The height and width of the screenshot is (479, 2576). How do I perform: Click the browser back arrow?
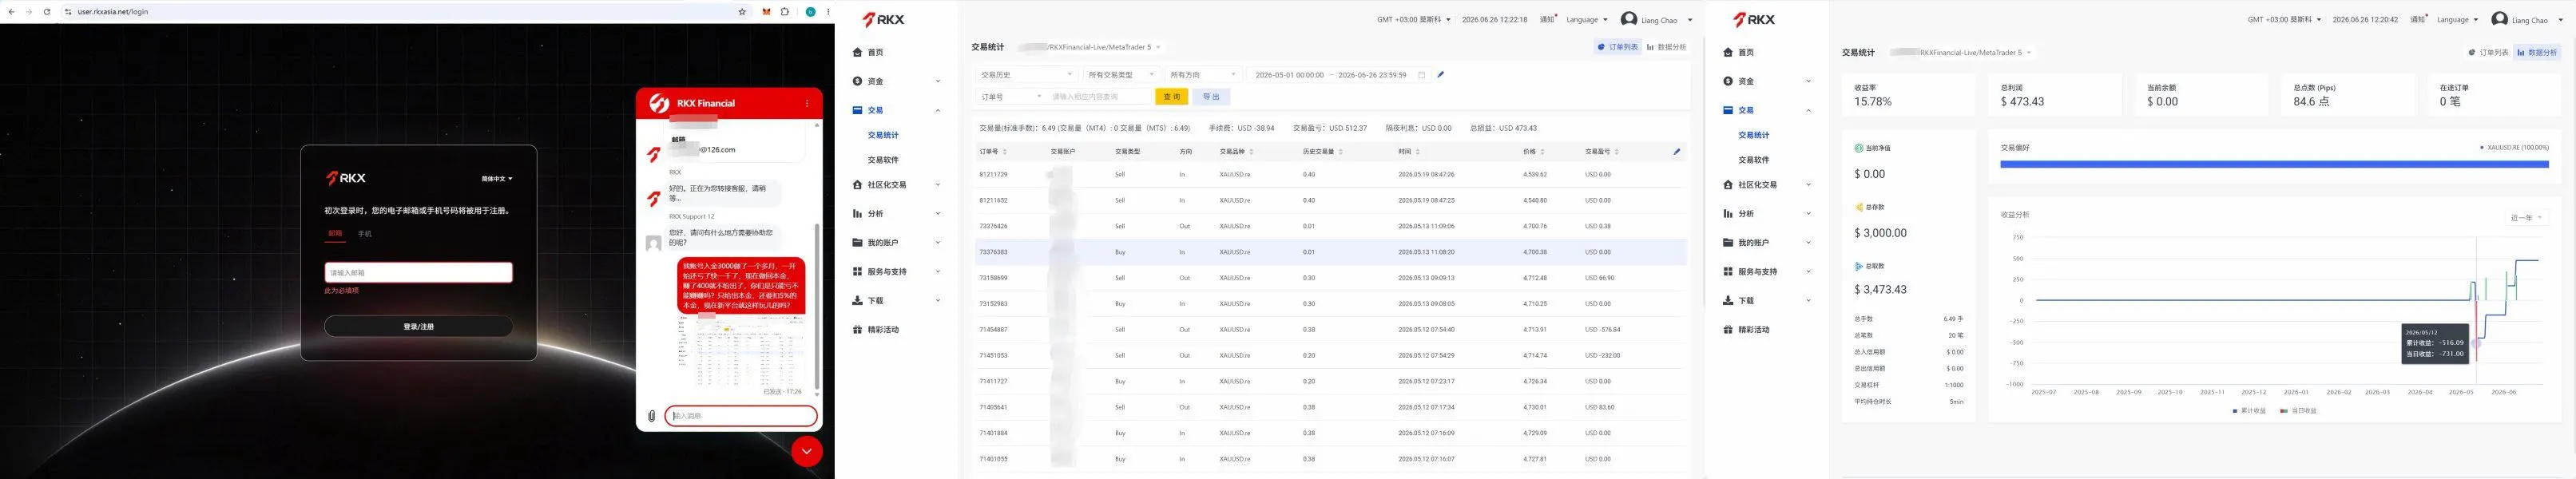pyautogui.click(x=11, y=12)
